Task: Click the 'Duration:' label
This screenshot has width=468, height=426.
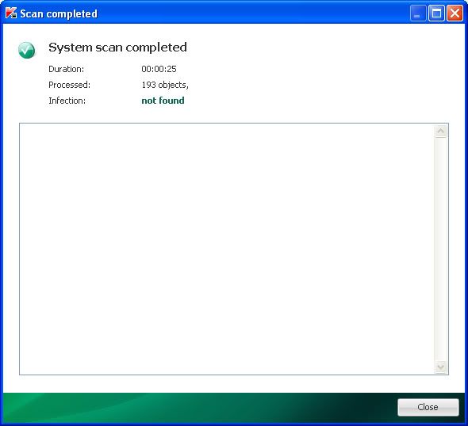Action: click(67, 69)
